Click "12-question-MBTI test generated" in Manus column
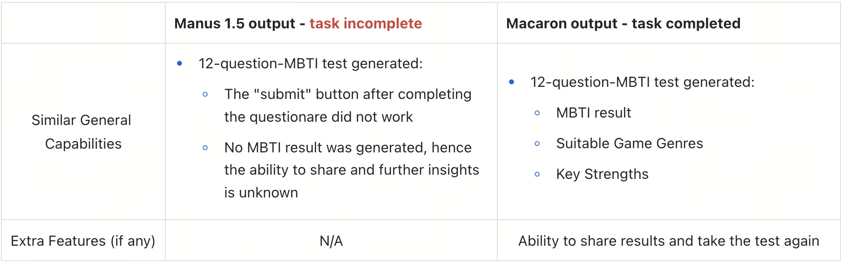The height and width of the screenshot is (262, 841). click(310, 64)
